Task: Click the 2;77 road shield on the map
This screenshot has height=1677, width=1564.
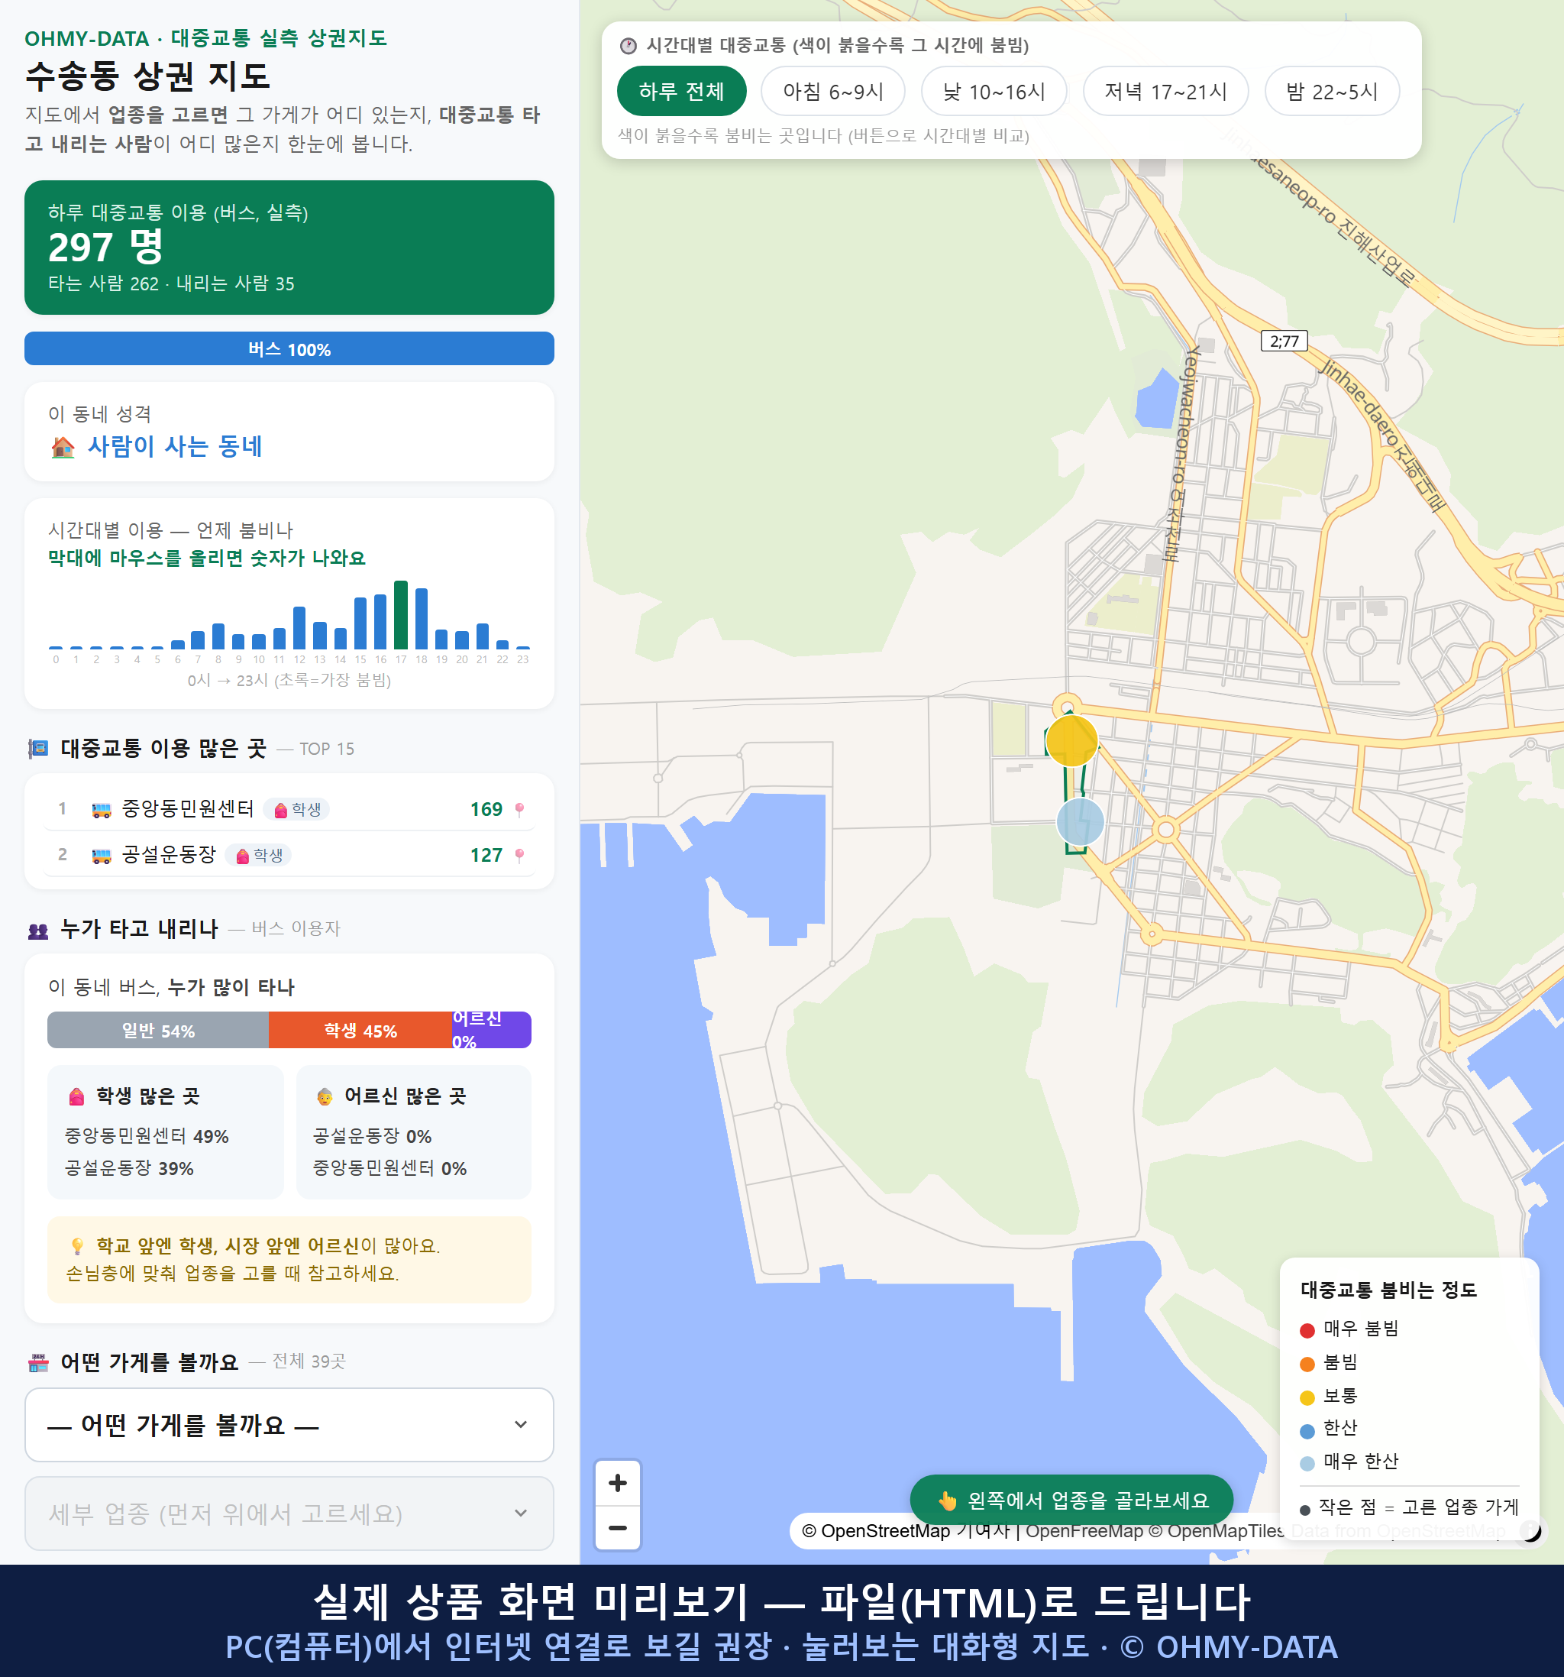Action: coord(1284,341)
